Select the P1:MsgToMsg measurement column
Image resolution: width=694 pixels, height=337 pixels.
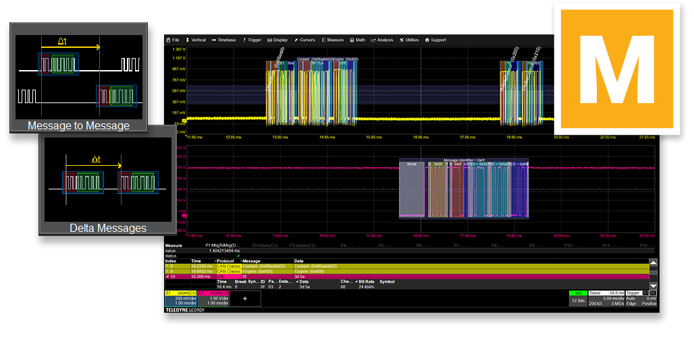(223, 245)
